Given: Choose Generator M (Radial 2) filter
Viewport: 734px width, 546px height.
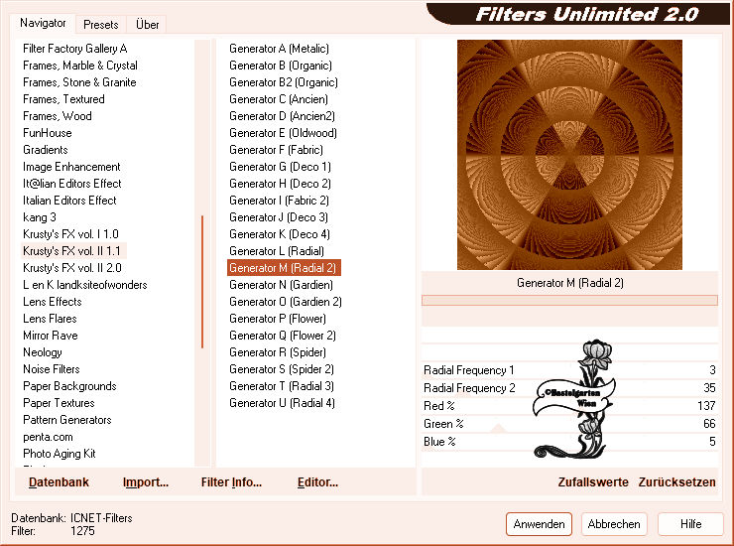Looking at the screenshot, I should (284, 268).
